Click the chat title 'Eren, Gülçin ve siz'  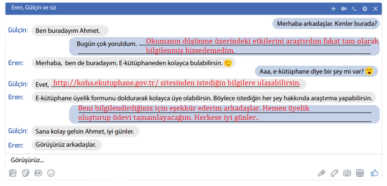[x=34, y=7]
